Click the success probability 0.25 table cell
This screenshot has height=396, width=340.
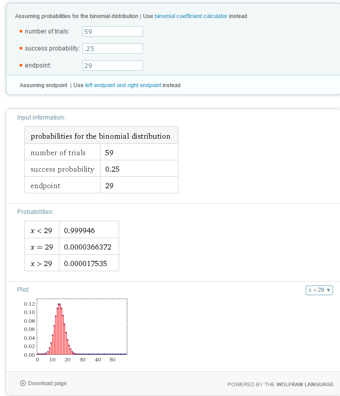tap(112, 169)
